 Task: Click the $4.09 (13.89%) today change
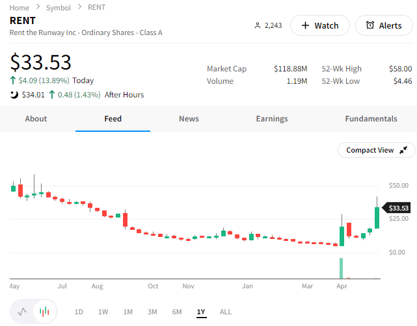44,81
